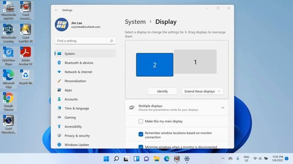This screenshot has height=164, width=293.
Task: Open Chat from the taskbar
Action: pyautogui.click(x=146, y=159)
